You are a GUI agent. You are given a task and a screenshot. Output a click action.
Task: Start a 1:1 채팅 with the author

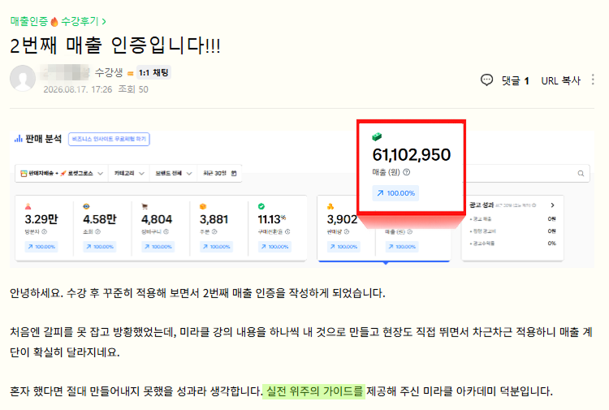click(153, 72)
